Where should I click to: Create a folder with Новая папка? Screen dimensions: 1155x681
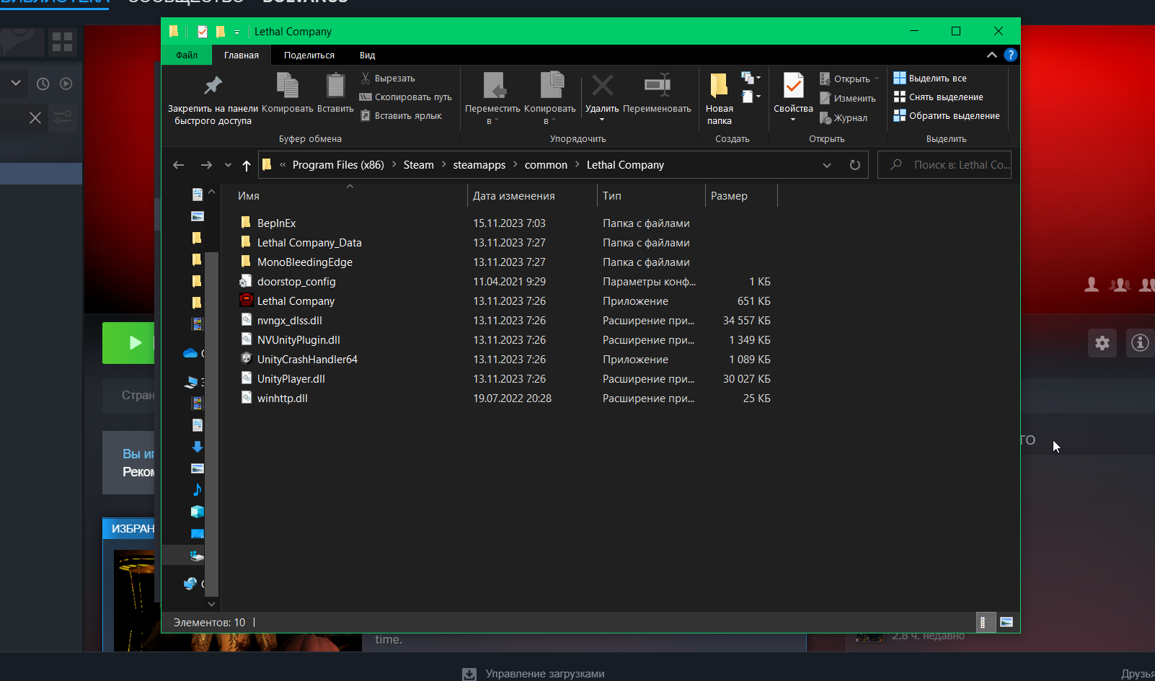(719, 99)
